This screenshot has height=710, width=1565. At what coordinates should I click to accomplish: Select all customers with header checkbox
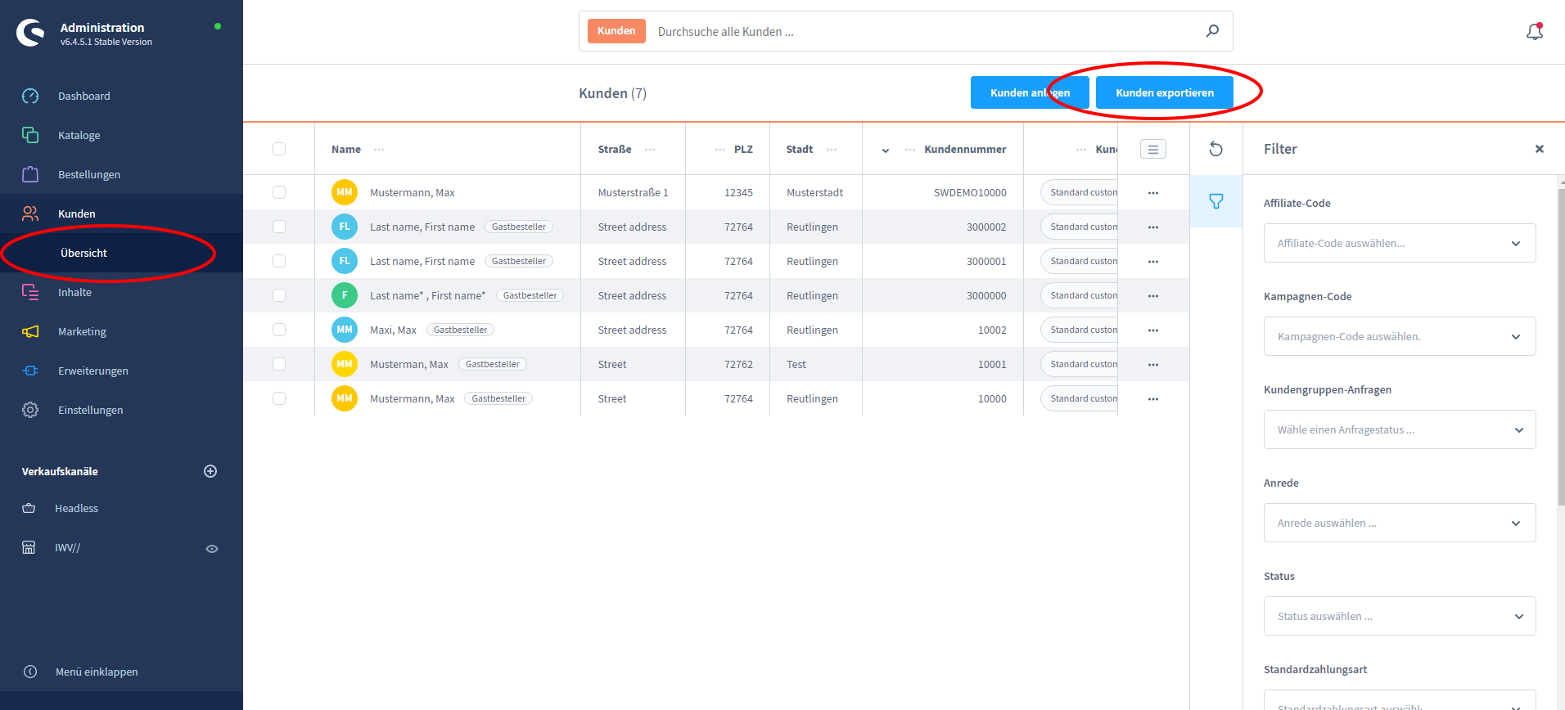click(279, 149)
